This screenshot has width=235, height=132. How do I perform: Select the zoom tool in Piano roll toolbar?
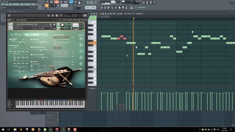tap(119, 14)
